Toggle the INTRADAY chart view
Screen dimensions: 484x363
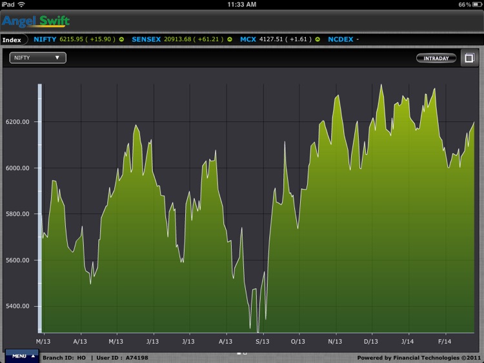[436, 59]
